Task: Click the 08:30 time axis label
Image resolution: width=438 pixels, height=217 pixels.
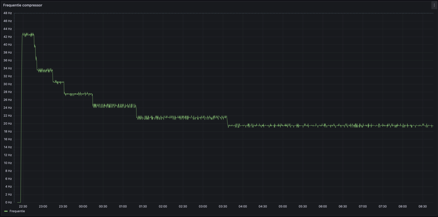Action: pos(423,207)
